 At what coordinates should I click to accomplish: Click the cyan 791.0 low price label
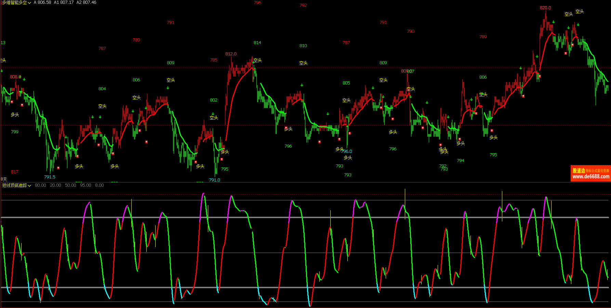[214, 180]
